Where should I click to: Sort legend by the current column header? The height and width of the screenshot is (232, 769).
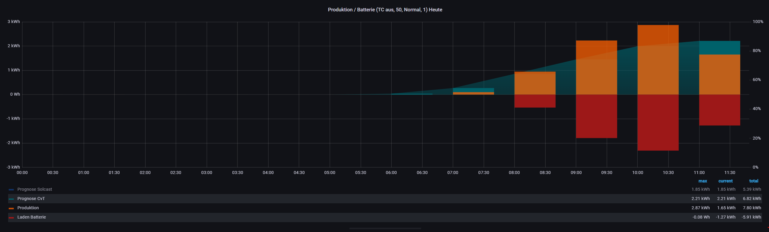pyautogui.click(x=725, y=181)
